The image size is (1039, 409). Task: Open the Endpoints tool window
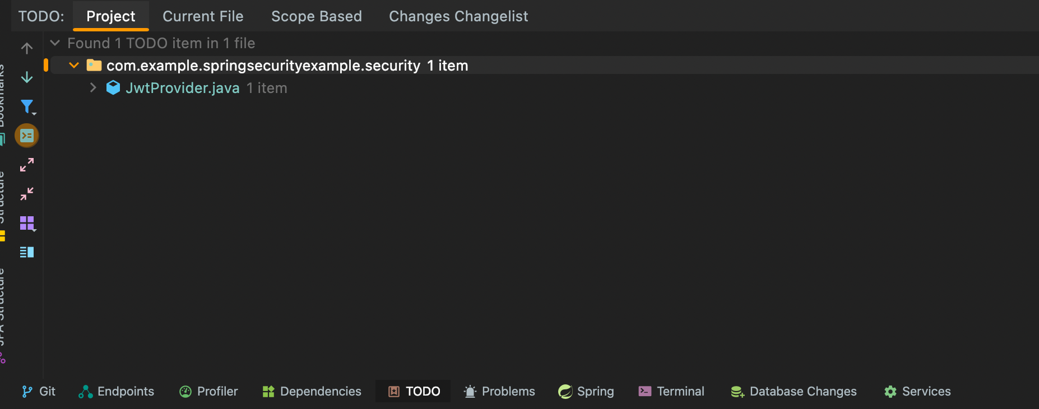pos(117,391)
